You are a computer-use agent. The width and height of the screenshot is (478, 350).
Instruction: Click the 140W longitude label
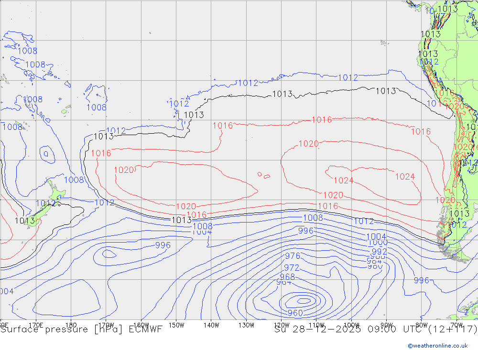click(212, 325)
